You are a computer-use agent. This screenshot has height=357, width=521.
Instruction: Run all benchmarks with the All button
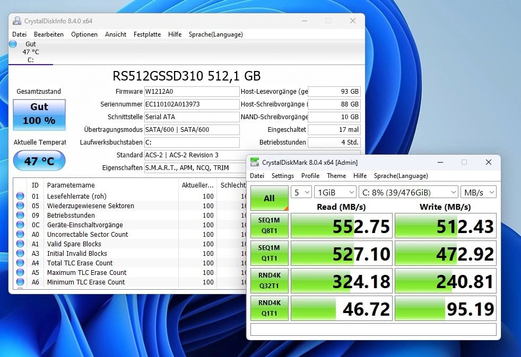pyautogui.click(x=269, y=198)
